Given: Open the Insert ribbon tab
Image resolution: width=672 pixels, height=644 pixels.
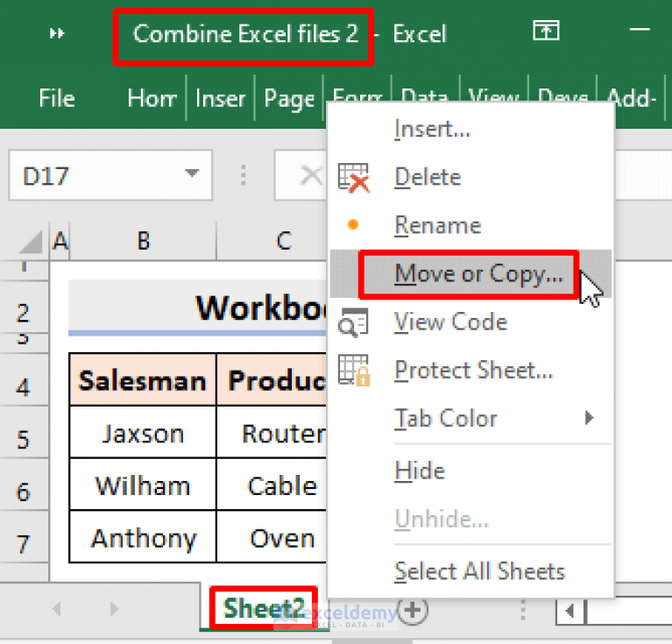Looking at the screenshot, I should (220, 98).
